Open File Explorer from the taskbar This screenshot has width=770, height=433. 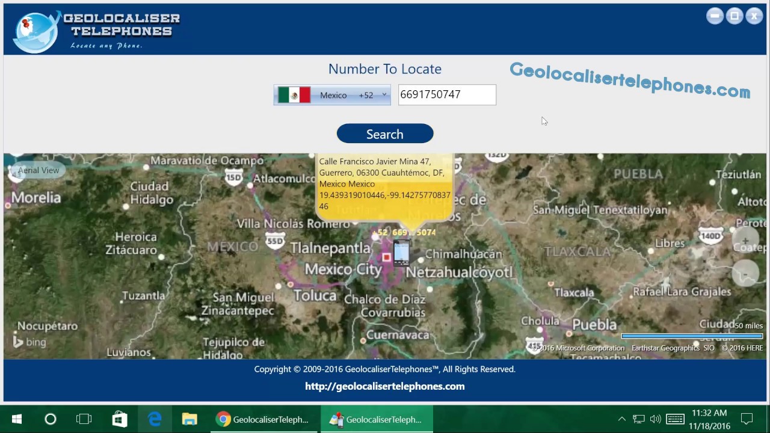tap(189, 419)
